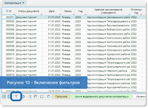Viewport: 148px width, 108px height.
Task: Open filter triangle on Статус документа header
Action: click(x=41, y=14)
